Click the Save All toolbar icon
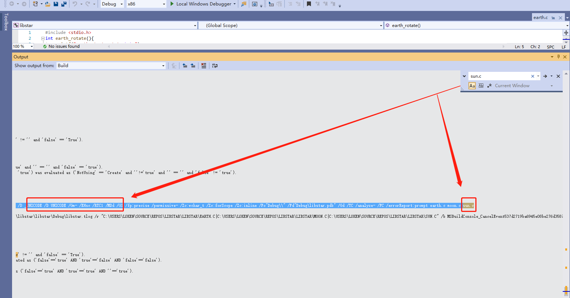The height and width of the screenshot is (298, 570). point(64,4)
